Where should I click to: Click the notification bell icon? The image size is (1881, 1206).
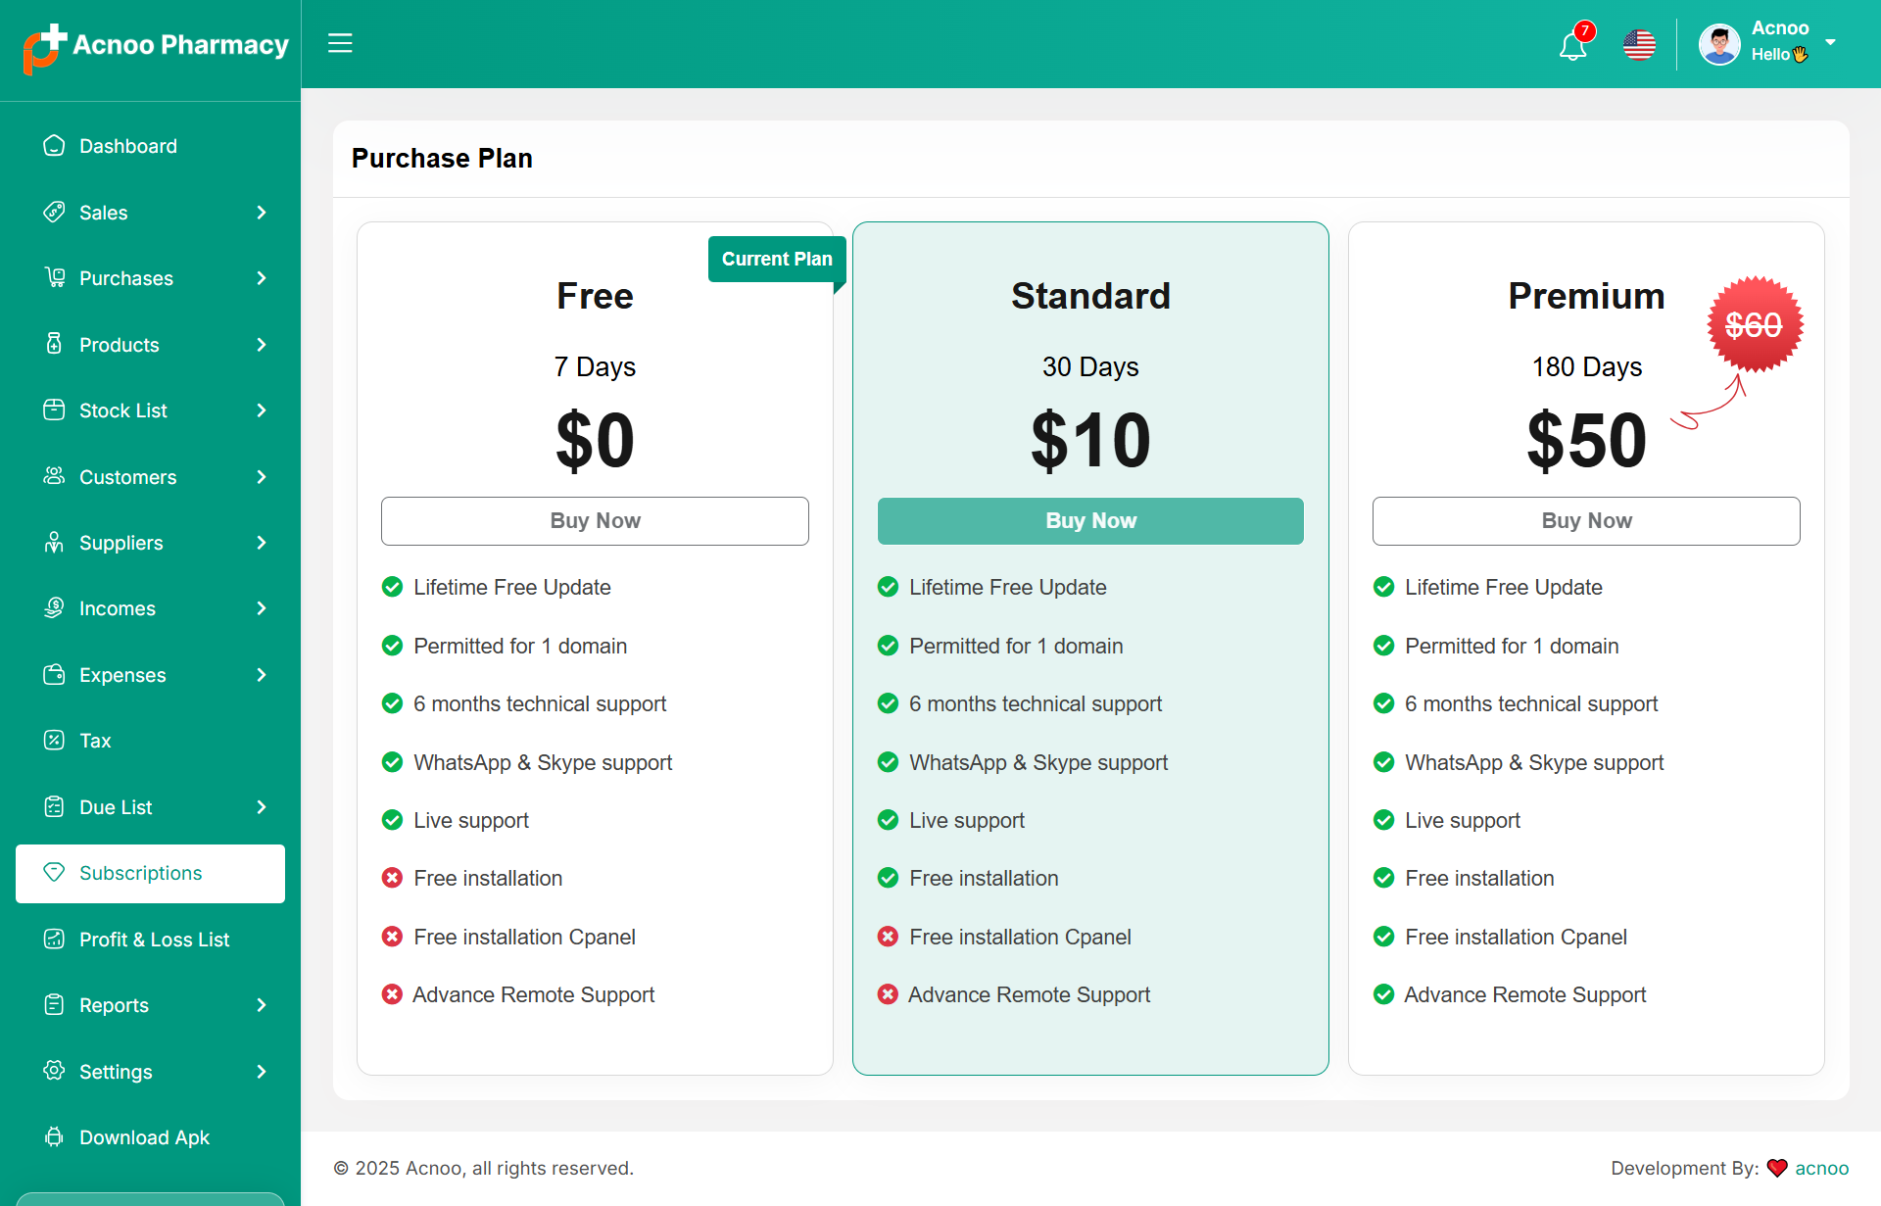(1572, 46)
